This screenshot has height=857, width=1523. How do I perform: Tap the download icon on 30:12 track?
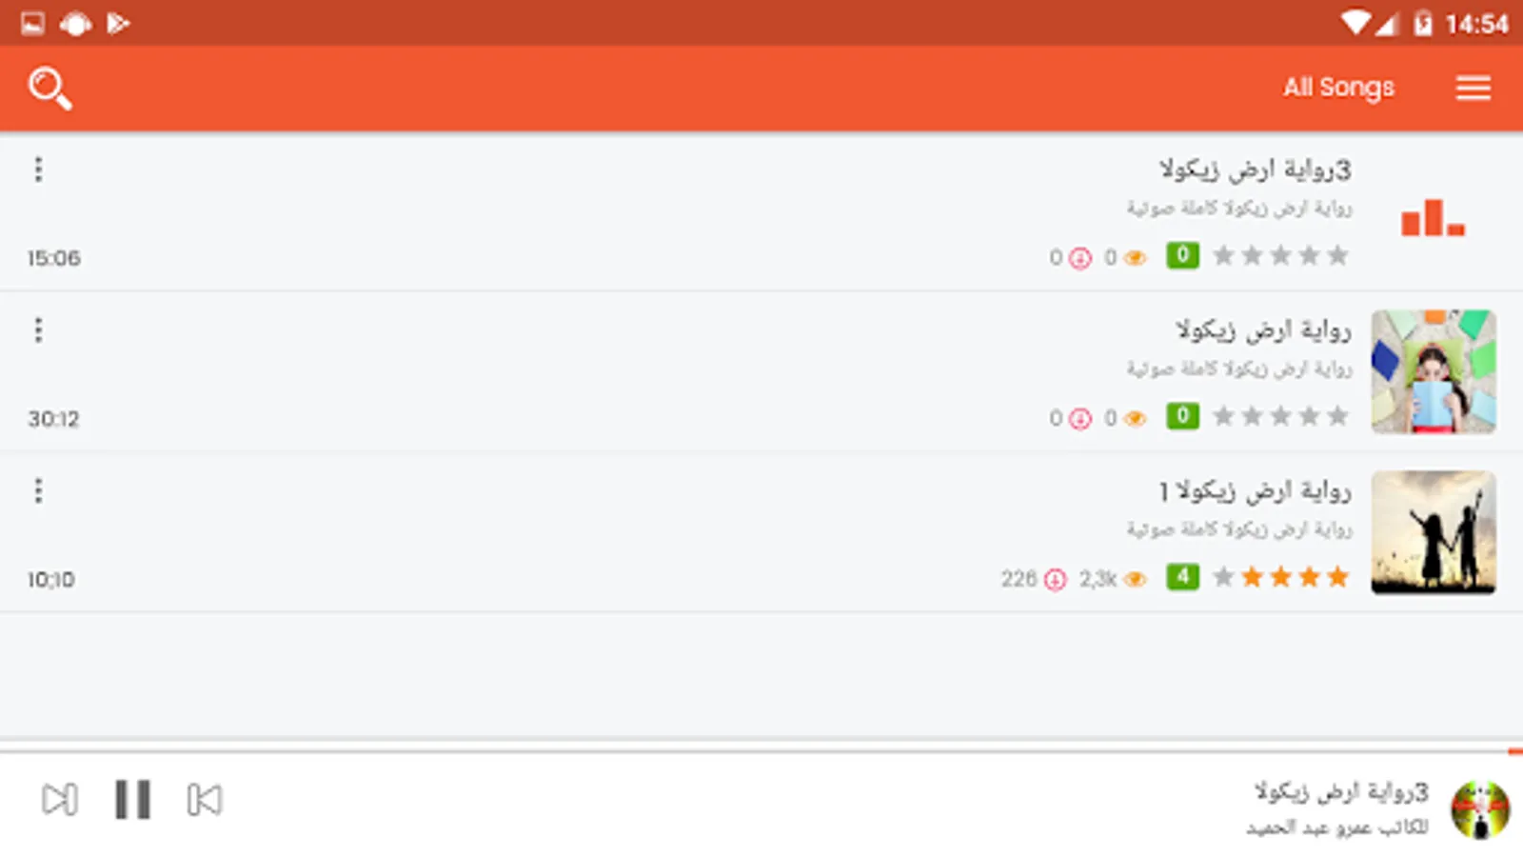click(x=1080, y=418)
